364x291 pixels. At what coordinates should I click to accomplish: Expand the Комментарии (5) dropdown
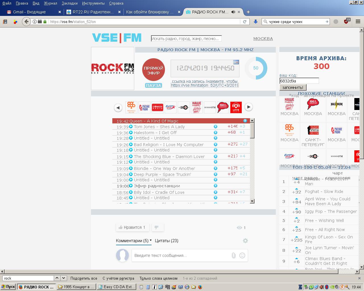point(134,241)
